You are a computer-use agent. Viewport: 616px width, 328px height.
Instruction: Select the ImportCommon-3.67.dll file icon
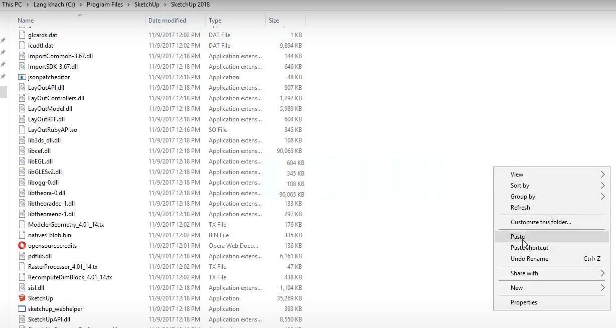pos(22,56)
